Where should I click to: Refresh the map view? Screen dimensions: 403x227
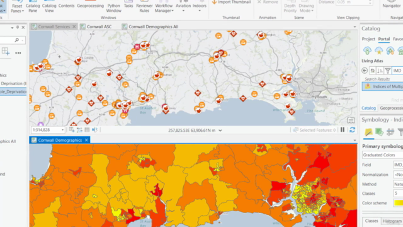click(x=352, y=130)
